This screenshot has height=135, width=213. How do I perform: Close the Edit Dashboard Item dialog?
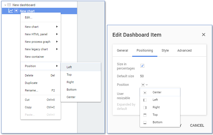coord(204,35)
